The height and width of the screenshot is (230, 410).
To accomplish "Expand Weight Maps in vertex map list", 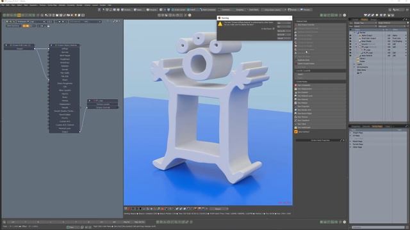I will tap(350, 133).
